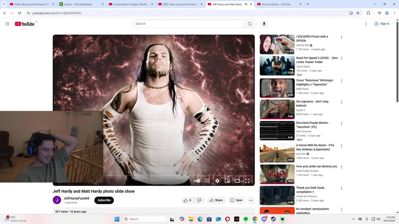
Task: Click the search magnifier button
Action: point(250,24)
